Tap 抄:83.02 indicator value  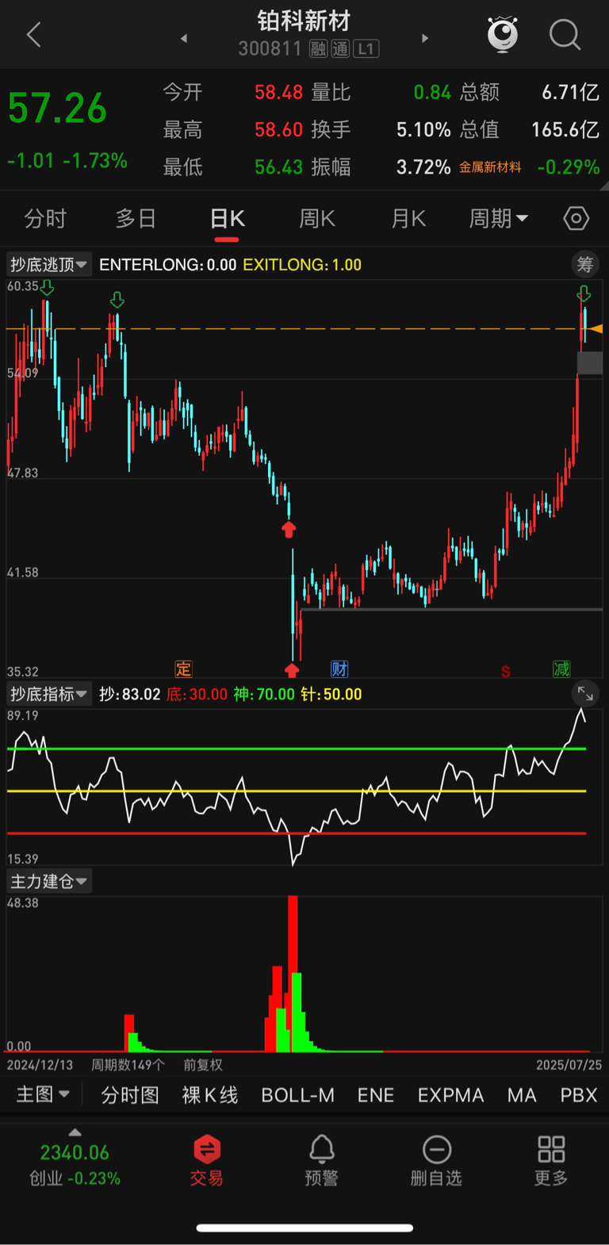(x=130, y=695)
